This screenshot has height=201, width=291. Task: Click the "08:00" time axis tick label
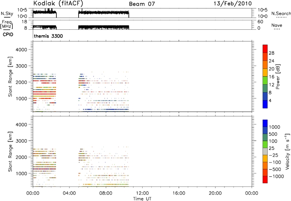(x=106, y=193)
